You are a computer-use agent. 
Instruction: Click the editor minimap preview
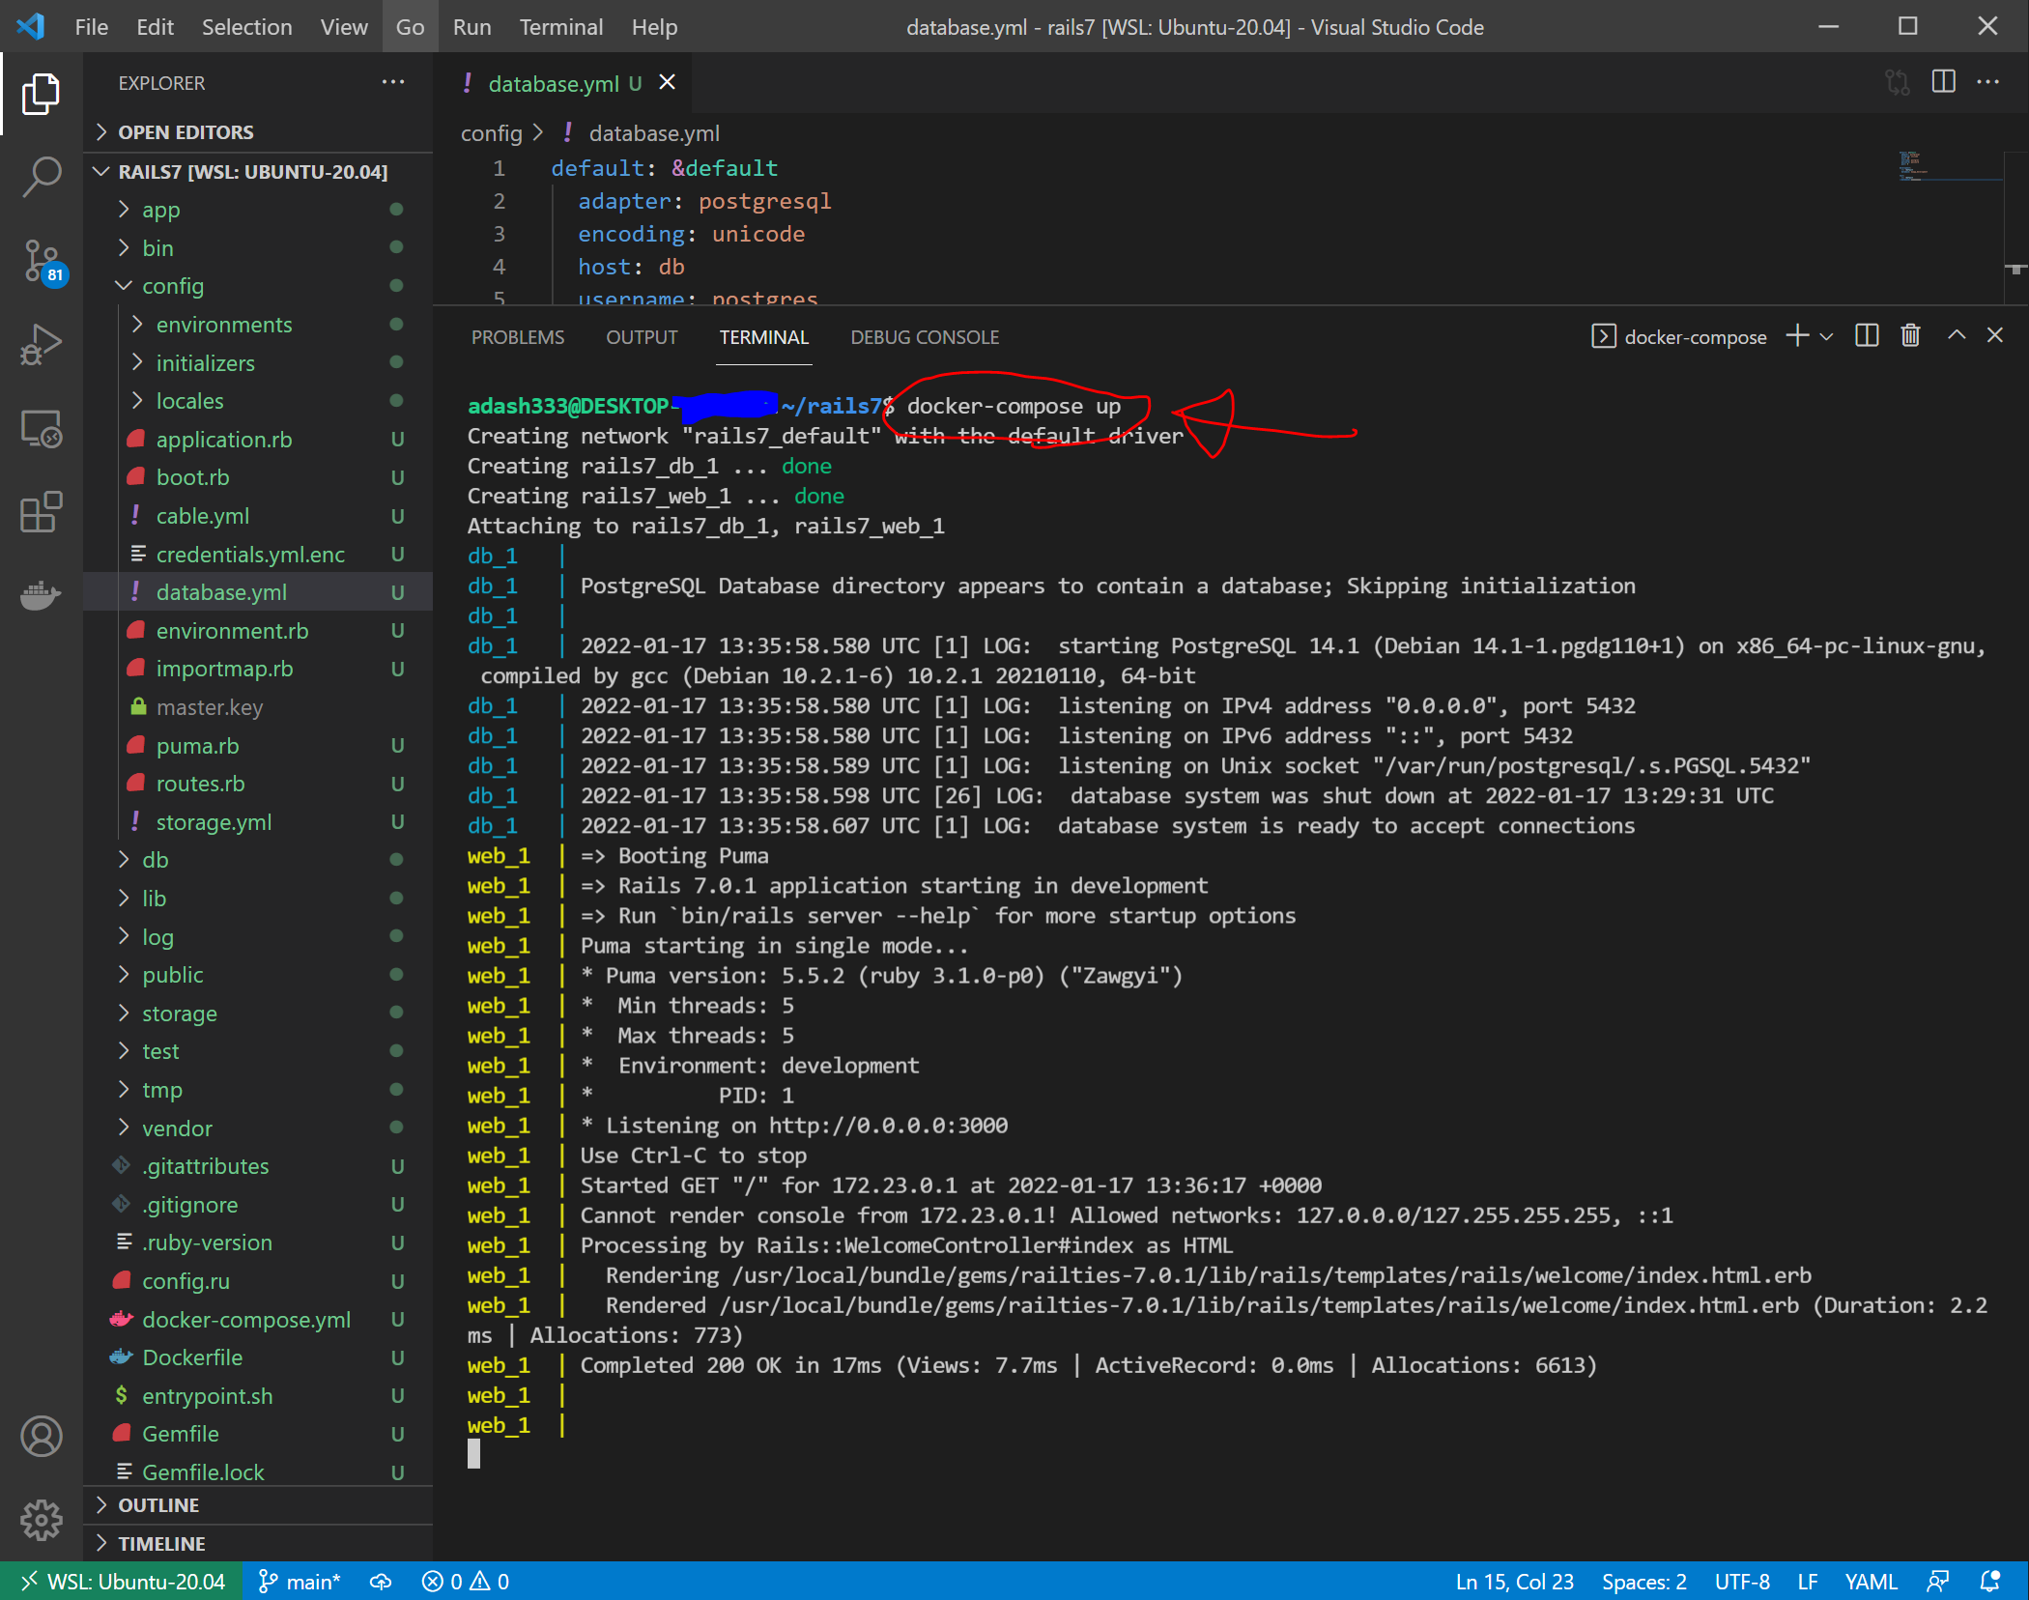pyautogui.click(x=1950, y=166)
